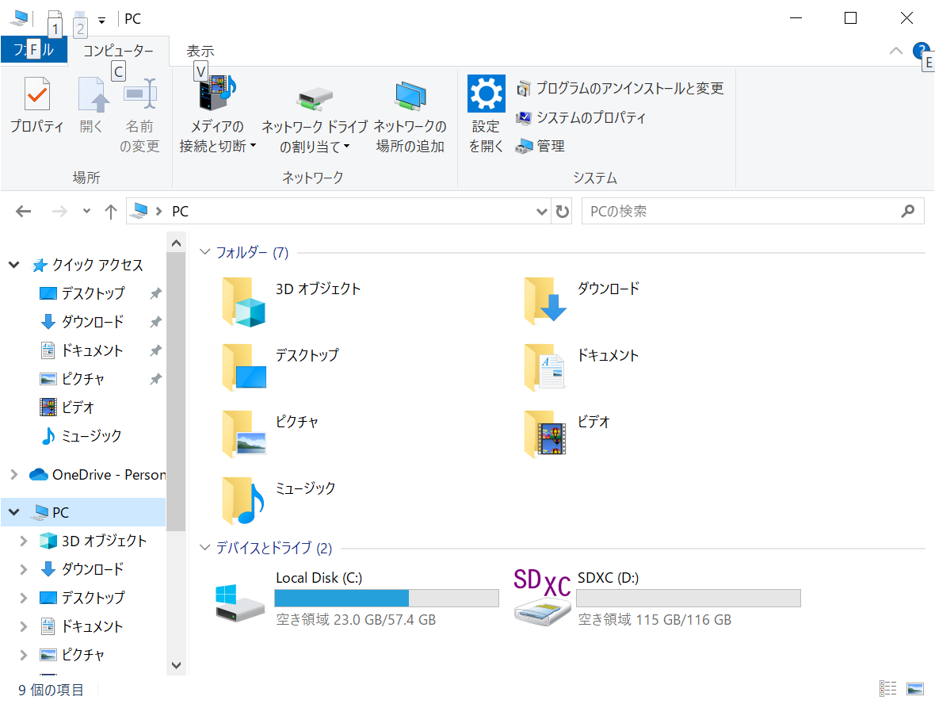Expand ダウンロード node under PC

(23, 569)
